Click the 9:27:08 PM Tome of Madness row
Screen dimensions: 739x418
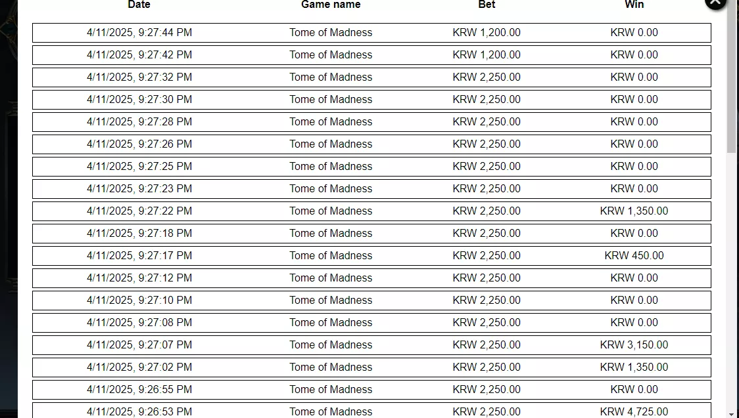click(371, 323)
